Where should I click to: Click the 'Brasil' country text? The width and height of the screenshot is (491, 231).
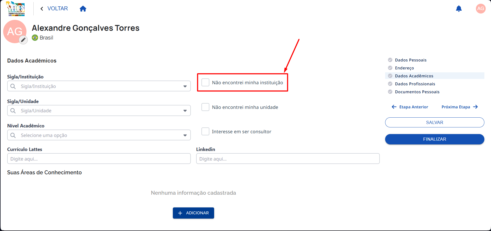(46, 38)
